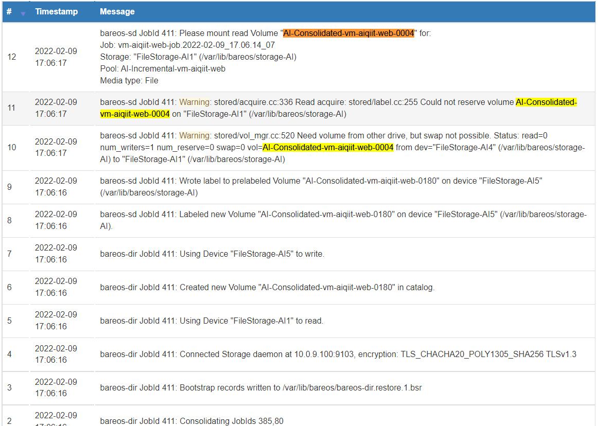Viewport: 598px width, 426px height.
Task: Click the 'Connected Storage daemon' message
Action: point(338,354)
